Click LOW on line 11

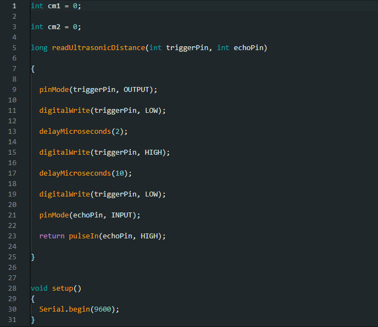(x=151, y=111)
